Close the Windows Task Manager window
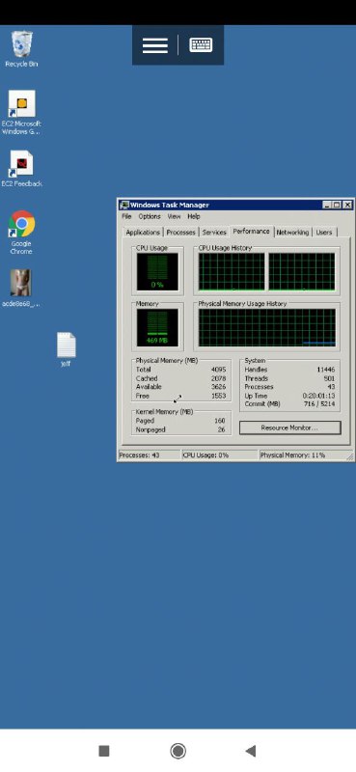 click(347, 205)
